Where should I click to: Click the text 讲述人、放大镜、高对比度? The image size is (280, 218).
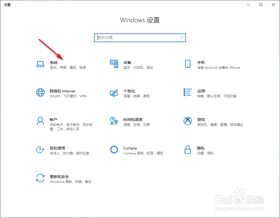70,153
